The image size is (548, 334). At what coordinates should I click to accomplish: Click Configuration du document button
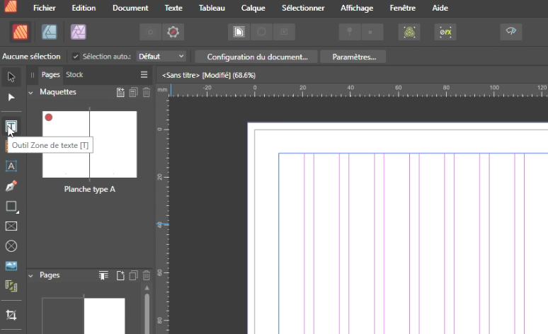click(257, 57)
